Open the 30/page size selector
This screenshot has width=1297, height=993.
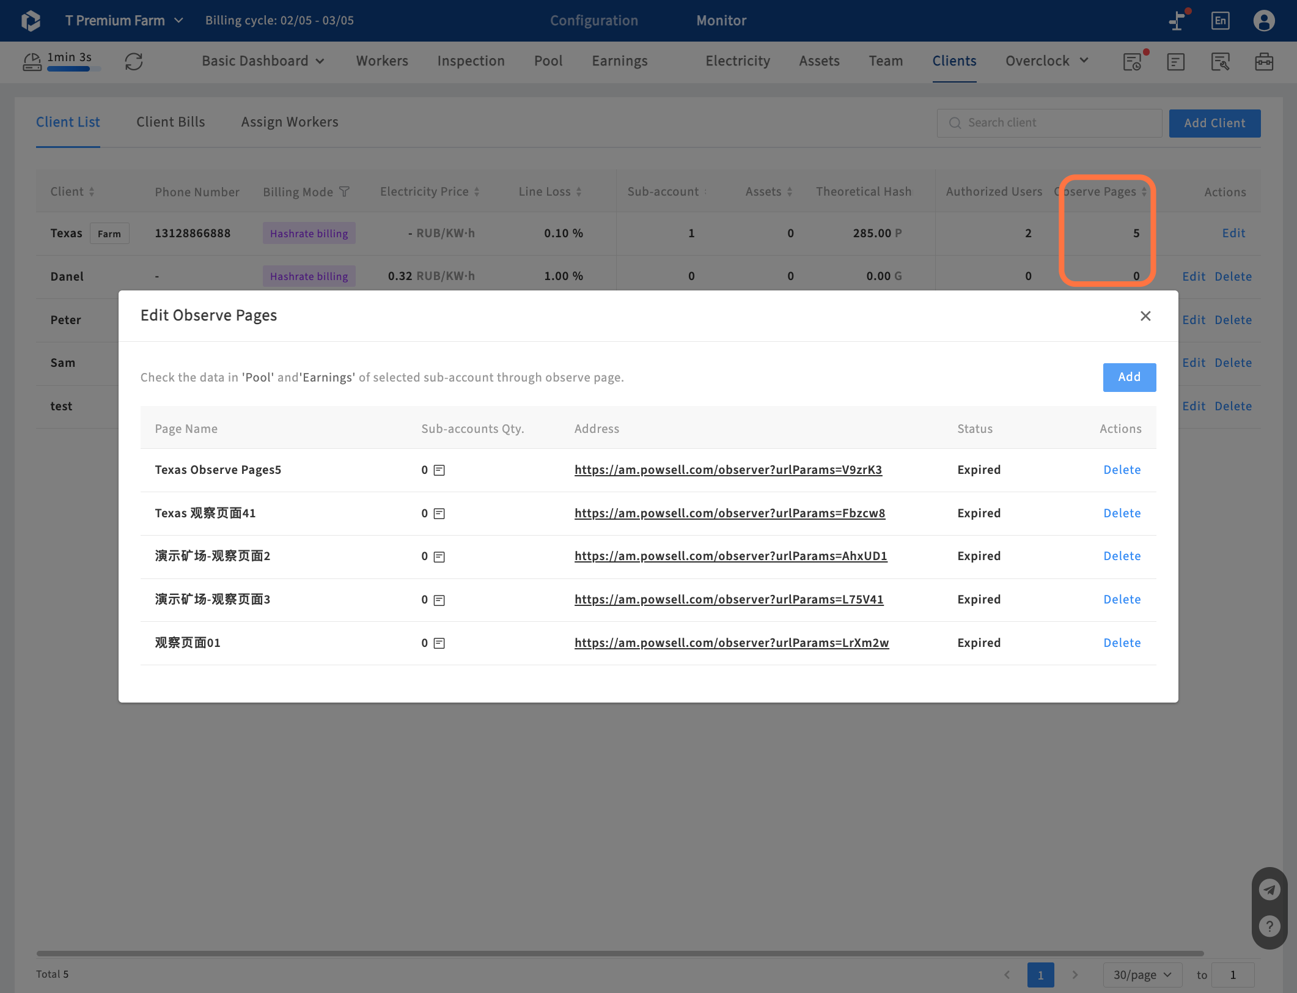(x=1142, y=975)
